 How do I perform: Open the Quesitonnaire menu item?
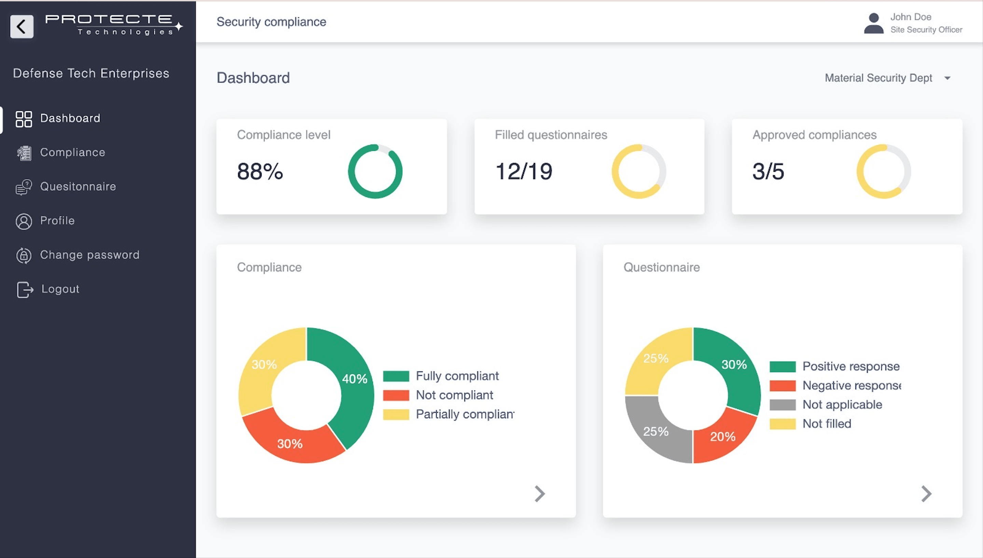[78, 187]
